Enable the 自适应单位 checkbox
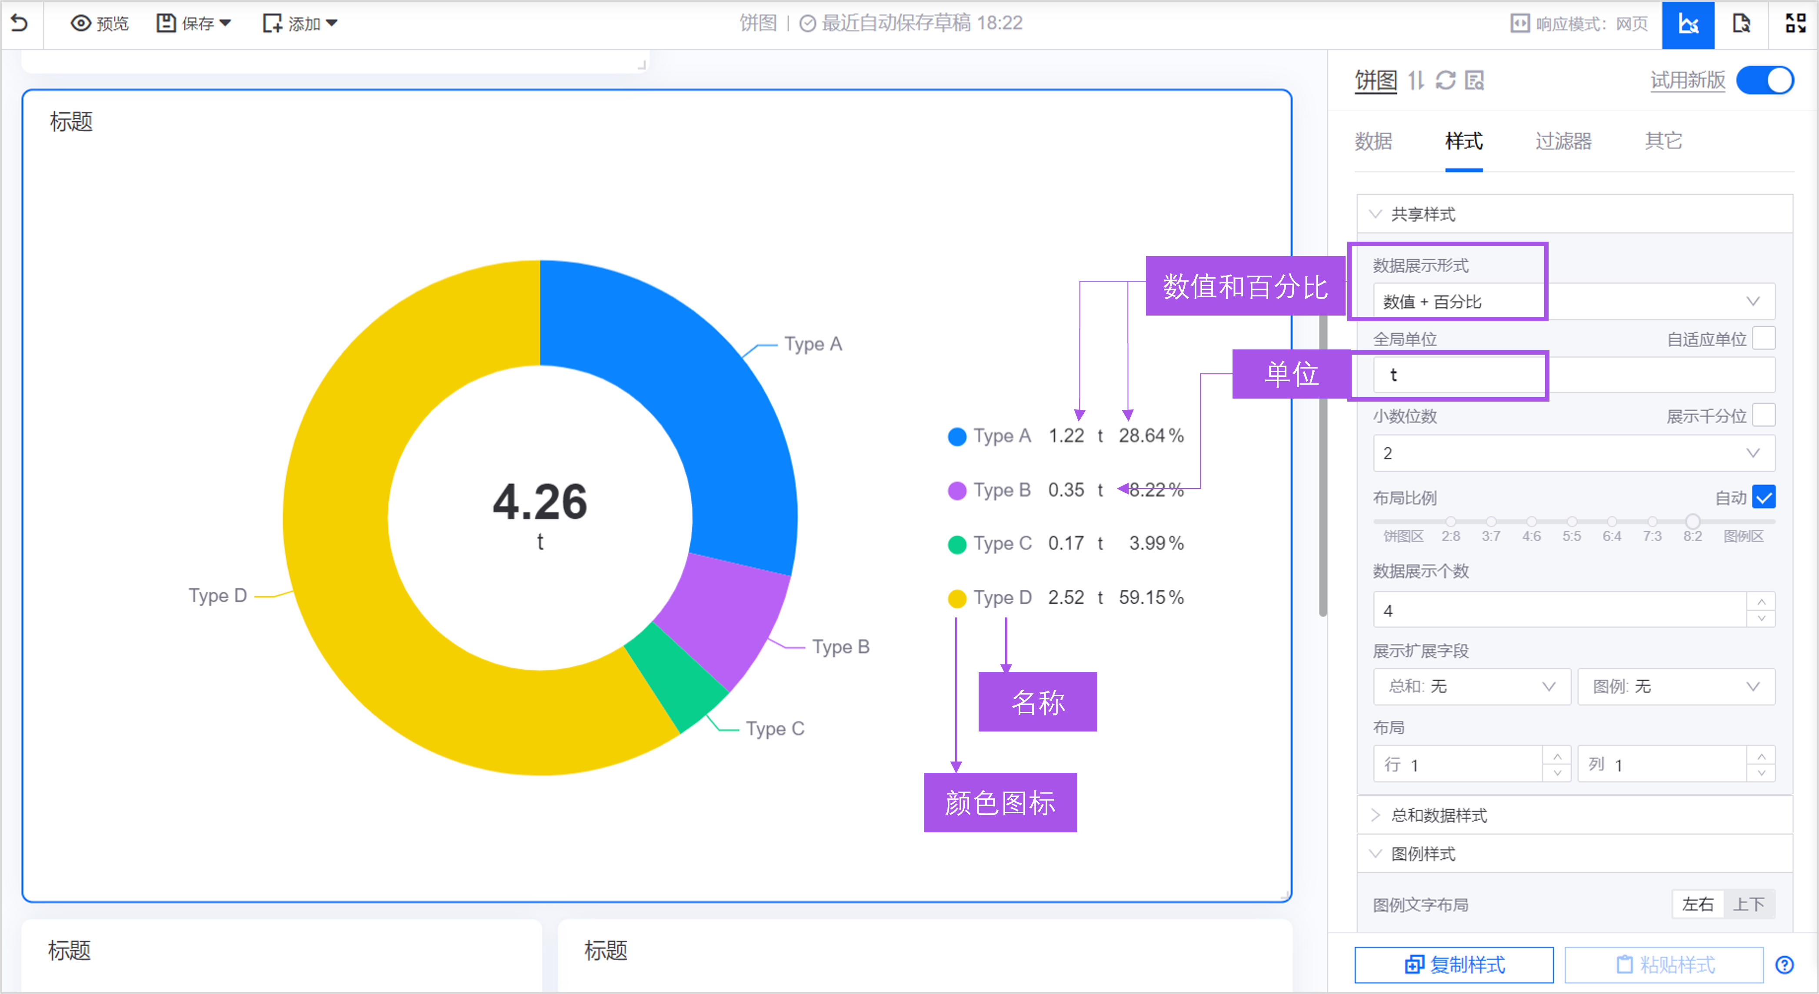Screen dimensions: 1819x994 click(x=1763, y=338)
